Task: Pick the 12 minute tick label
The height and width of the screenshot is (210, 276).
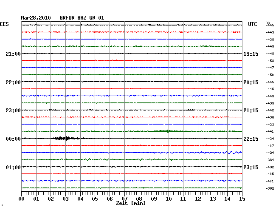Action: point(198,199)
